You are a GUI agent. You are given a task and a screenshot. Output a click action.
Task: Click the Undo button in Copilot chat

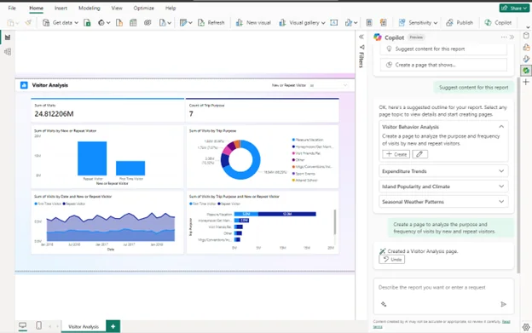[392, 260]
